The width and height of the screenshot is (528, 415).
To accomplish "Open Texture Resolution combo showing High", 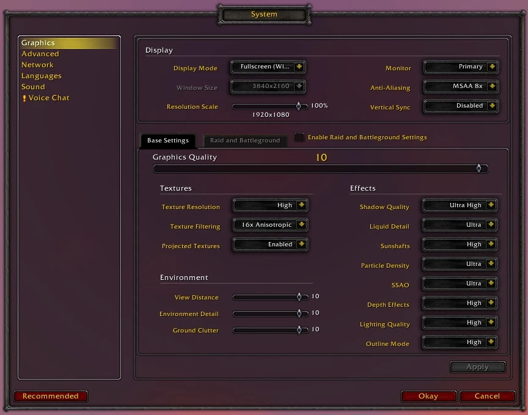I will (x=270, y=205).
